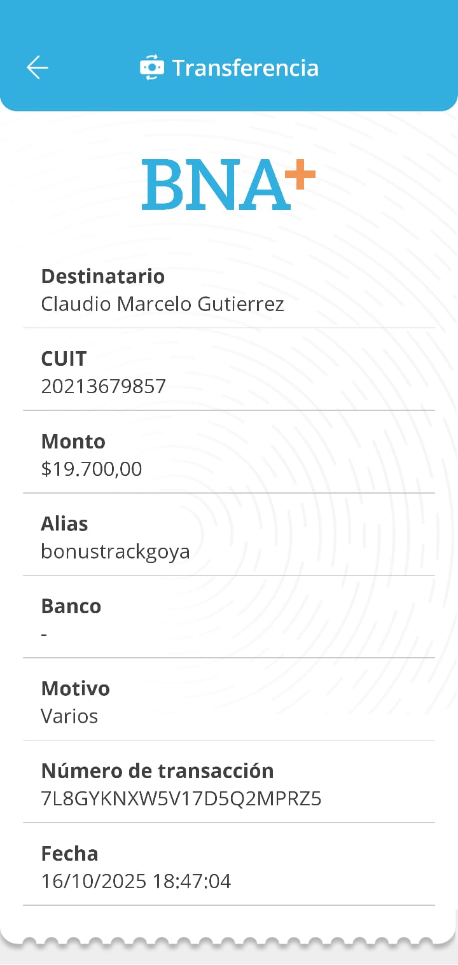Tap the date 16/10/2025 18:47:04
Screen dimensions: 458x965
click(136, 881)
